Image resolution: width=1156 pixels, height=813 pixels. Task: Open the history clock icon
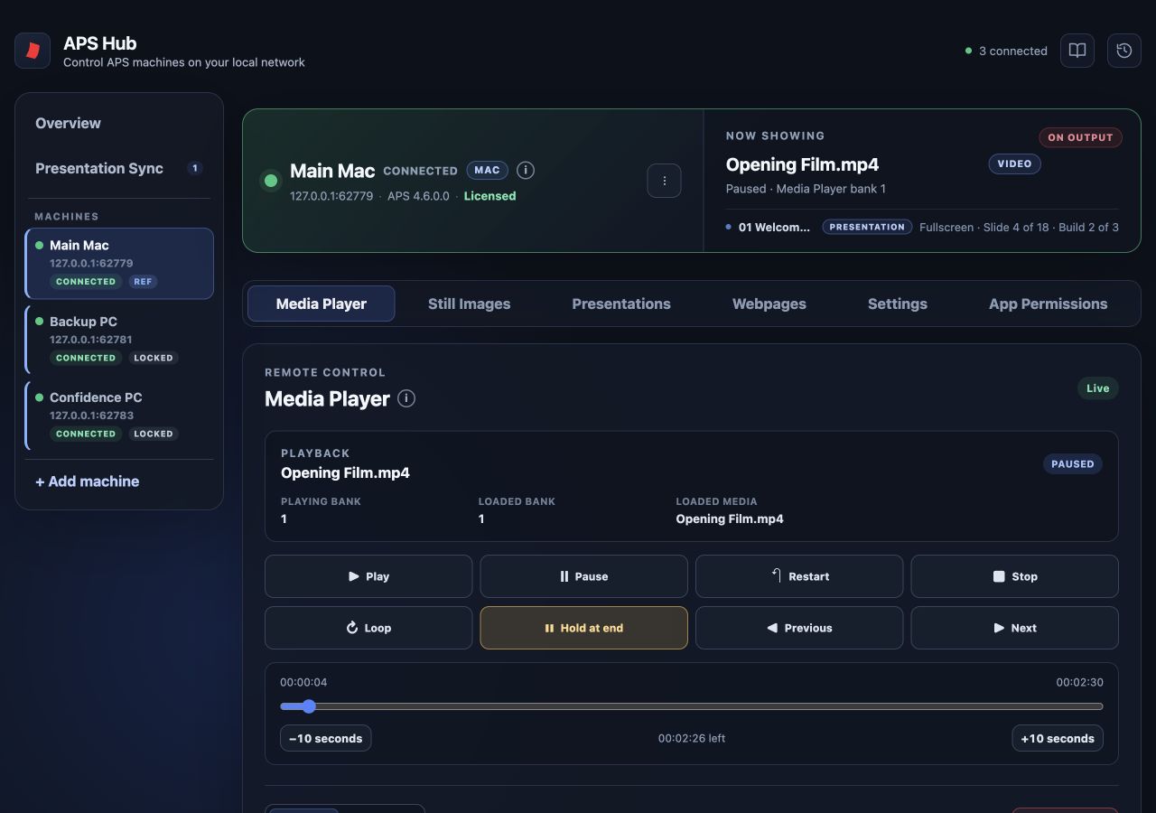pyautogui.click(x=1124, y=51)
